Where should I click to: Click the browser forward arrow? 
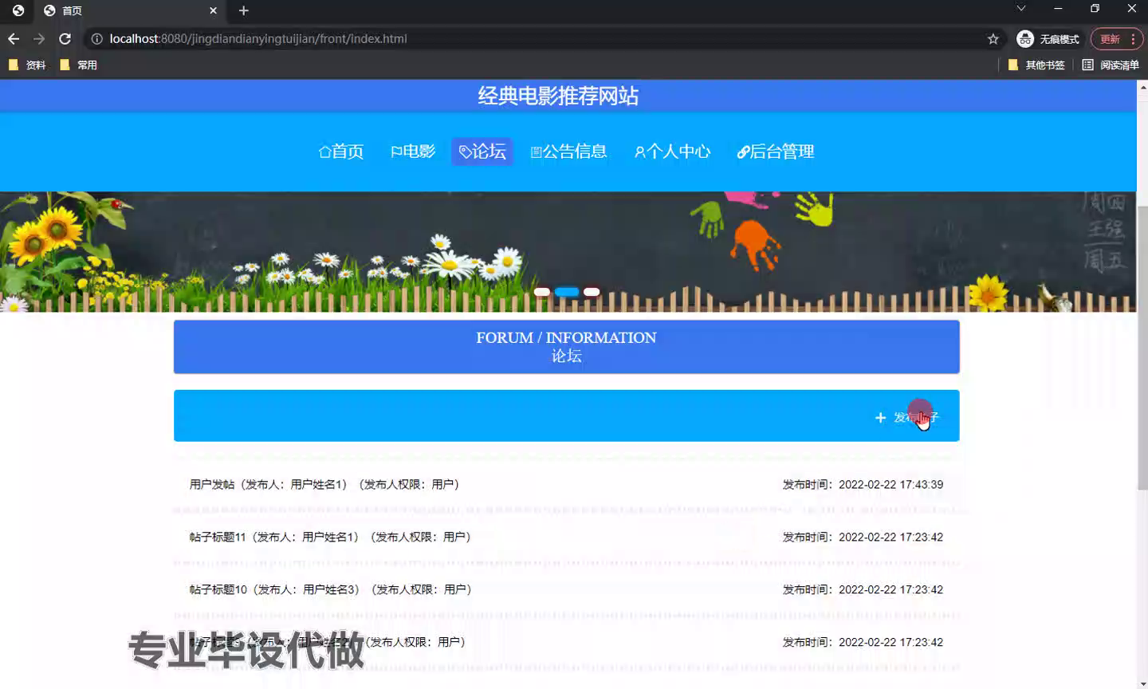pyautogui.click(x=39, y=38)
